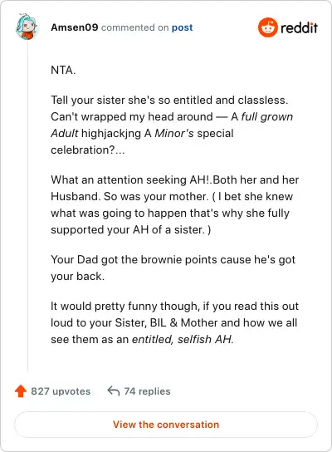Open Amsen09's avatar image
Screen dimensions: 332x452
click(x=27, y=27)
